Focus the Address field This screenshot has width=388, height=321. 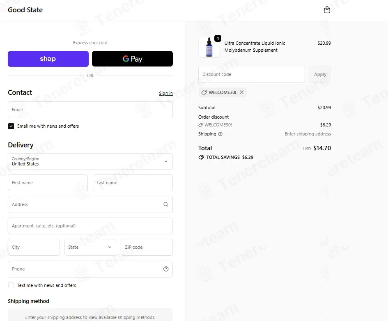coord(90,204)
